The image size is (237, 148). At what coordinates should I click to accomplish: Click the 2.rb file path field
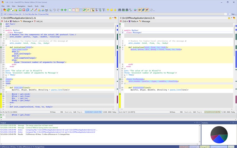pyautogui.click(x=174, y=18)
